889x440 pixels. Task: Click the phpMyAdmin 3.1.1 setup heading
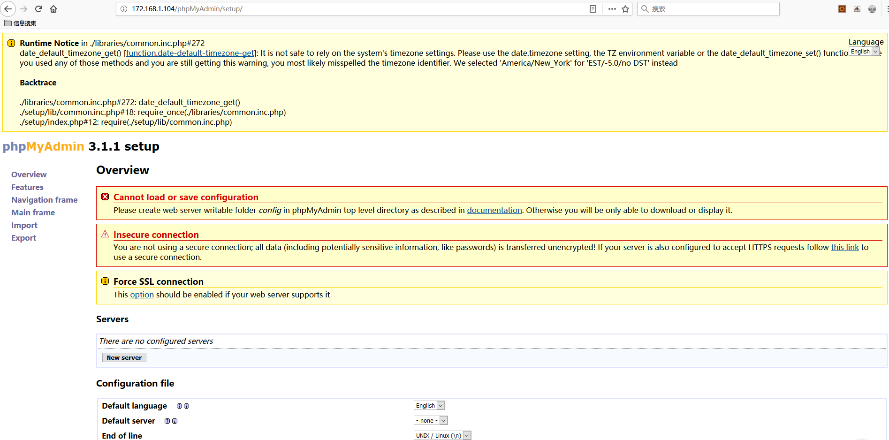[x=81, y=146]
